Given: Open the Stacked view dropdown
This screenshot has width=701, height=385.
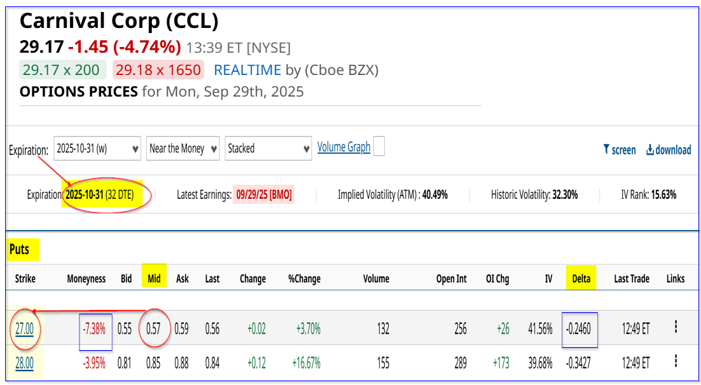Looking at the screenshot, I should pyautogui.click(x=268, y=148).
